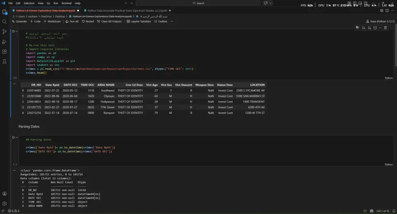Click the vertical scrollbar on the right
The height and width of the screenshot is (214, 397).
[395, 46]
